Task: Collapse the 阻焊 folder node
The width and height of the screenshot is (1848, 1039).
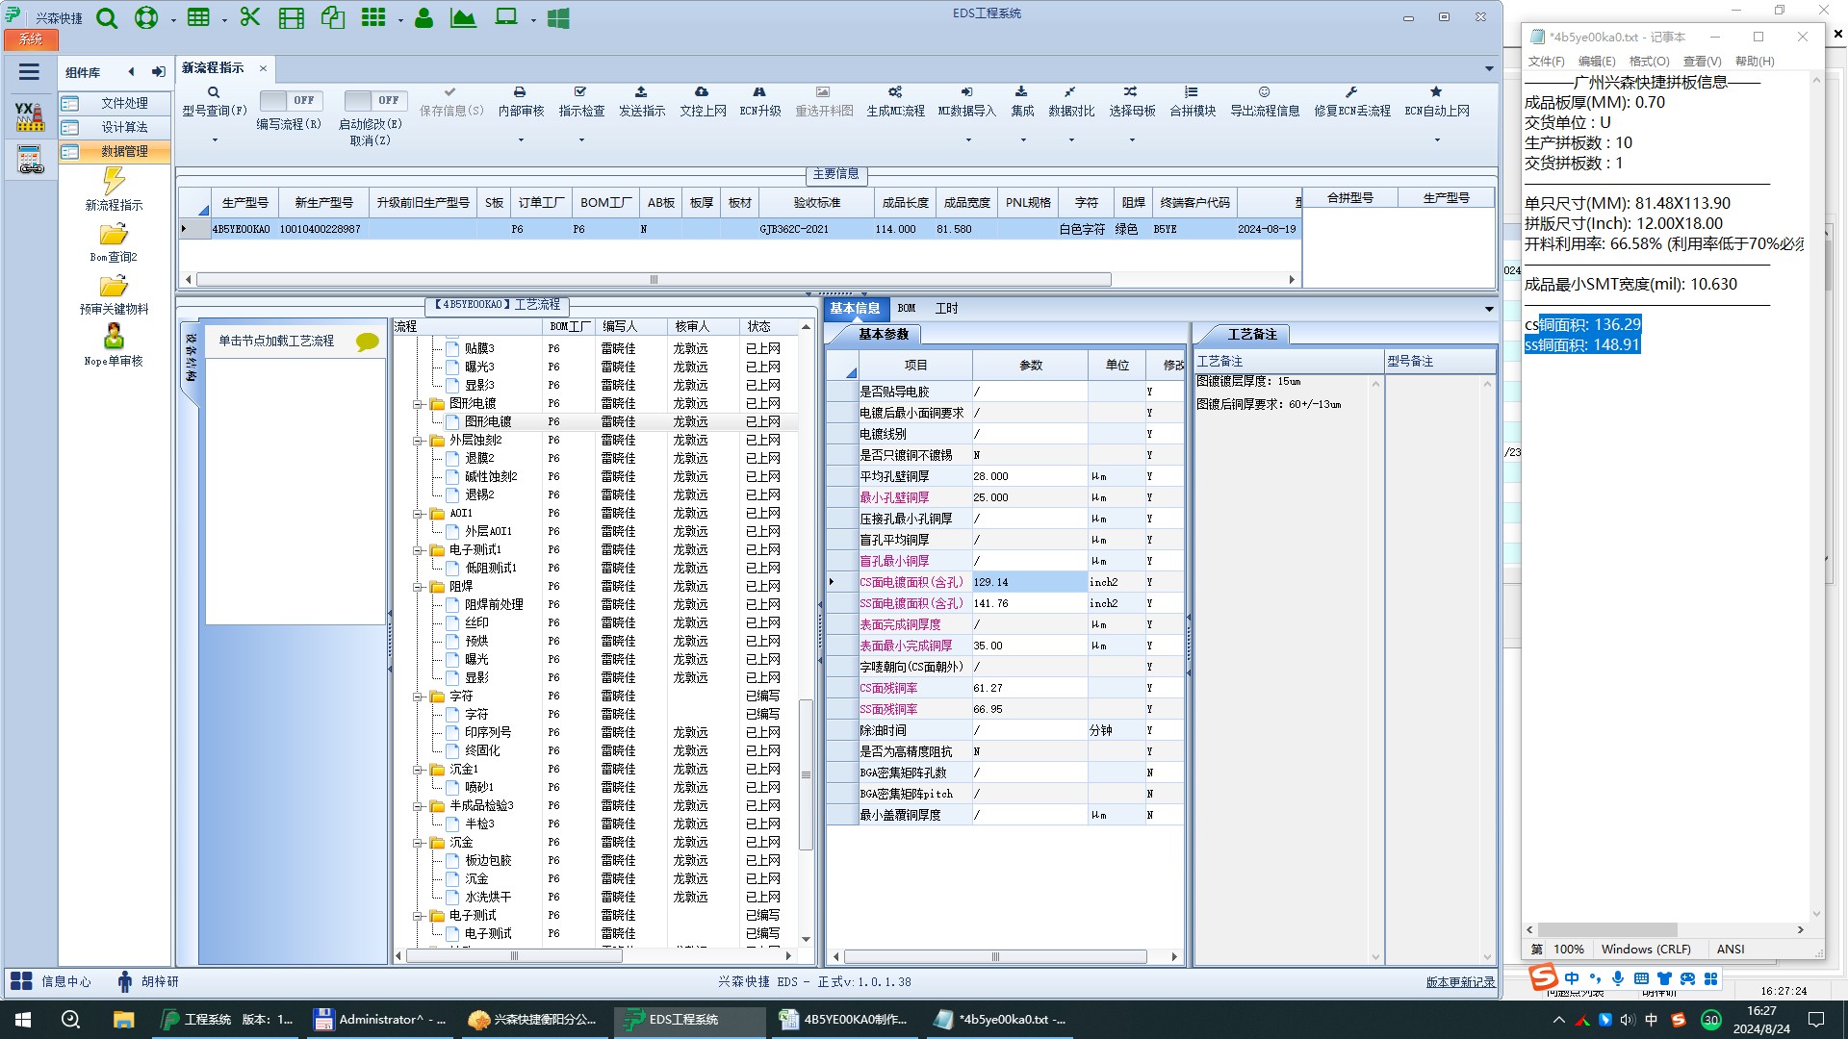Action: (x=419, y=587)
